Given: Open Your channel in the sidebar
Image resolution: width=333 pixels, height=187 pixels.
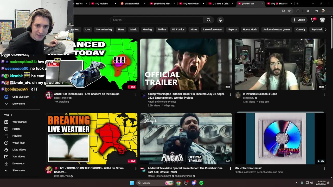Looking at the screenshot, I should pyautogui.click(x=20, y=122).
